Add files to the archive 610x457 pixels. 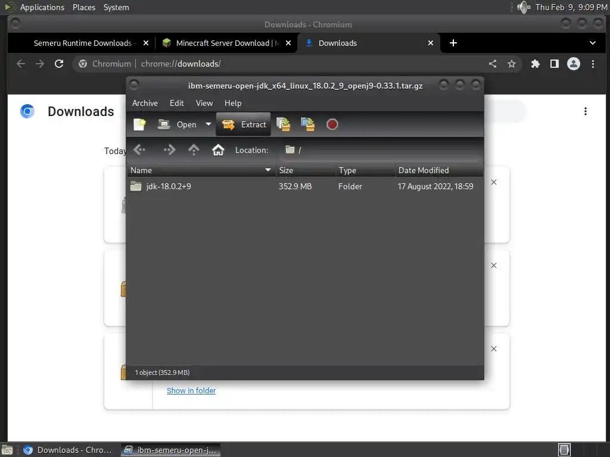(283, 124)
